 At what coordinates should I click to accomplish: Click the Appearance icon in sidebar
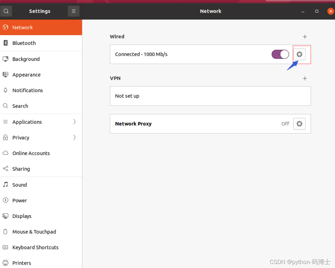pos(6,75)
